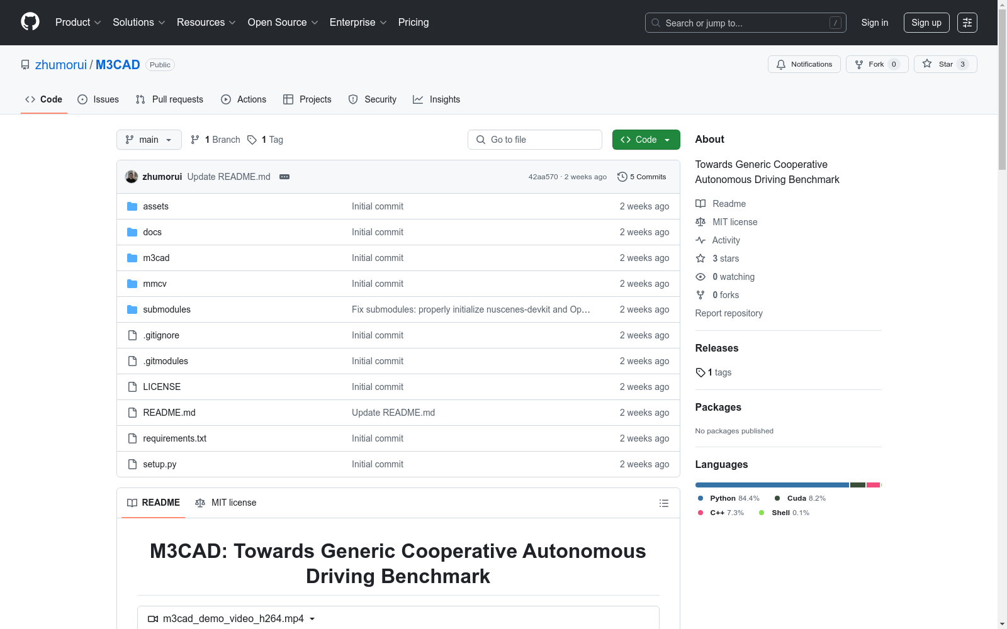Click the m3cad folder icon
This screenshot has height=629, width=1007.
132,258
